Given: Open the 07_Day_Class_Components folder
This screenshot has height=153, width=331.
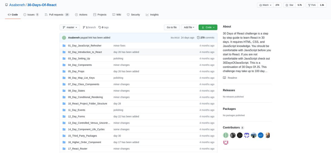Looking at the screenshot, I should [x=84, y=84].
